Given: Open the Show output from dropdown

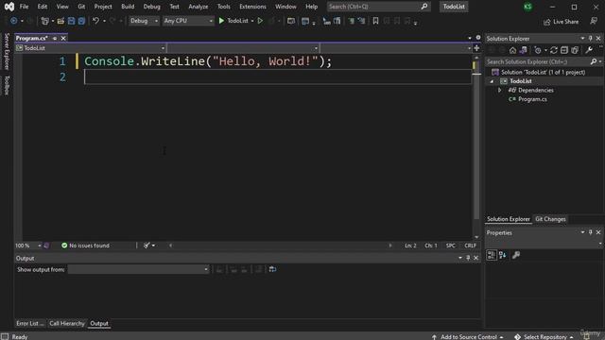Looking at the screenshot, I should click(139, 269).
